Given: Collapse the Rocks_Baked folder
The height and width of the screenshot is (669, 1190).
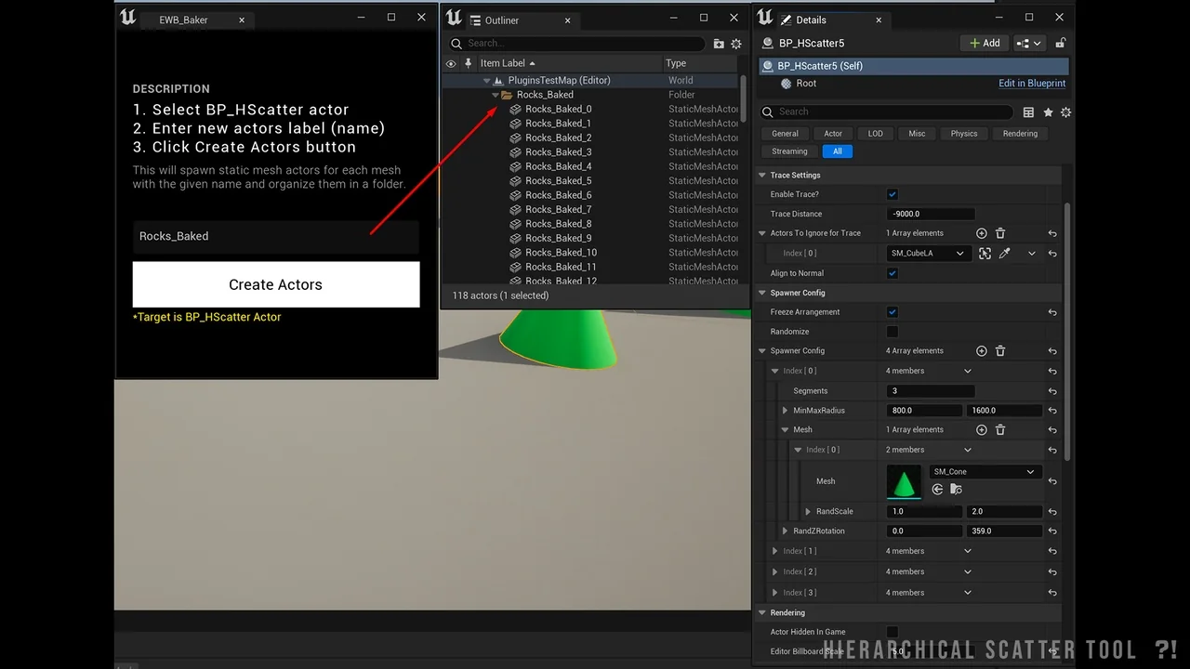Looking at the screenshot, I should click(x=495, y=94).
